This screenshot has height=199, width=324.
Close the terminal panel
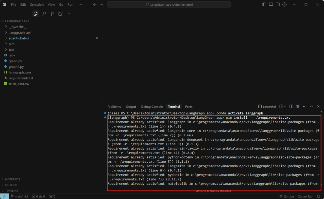click(318, 106)
